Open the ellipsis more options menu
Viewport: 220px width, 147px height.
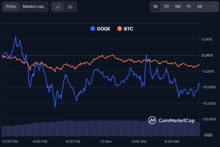[213, 7]
